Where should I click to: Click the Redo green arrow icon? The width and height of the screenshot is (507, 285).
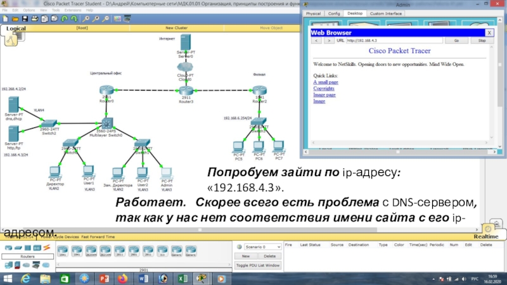tap(74, 19)
